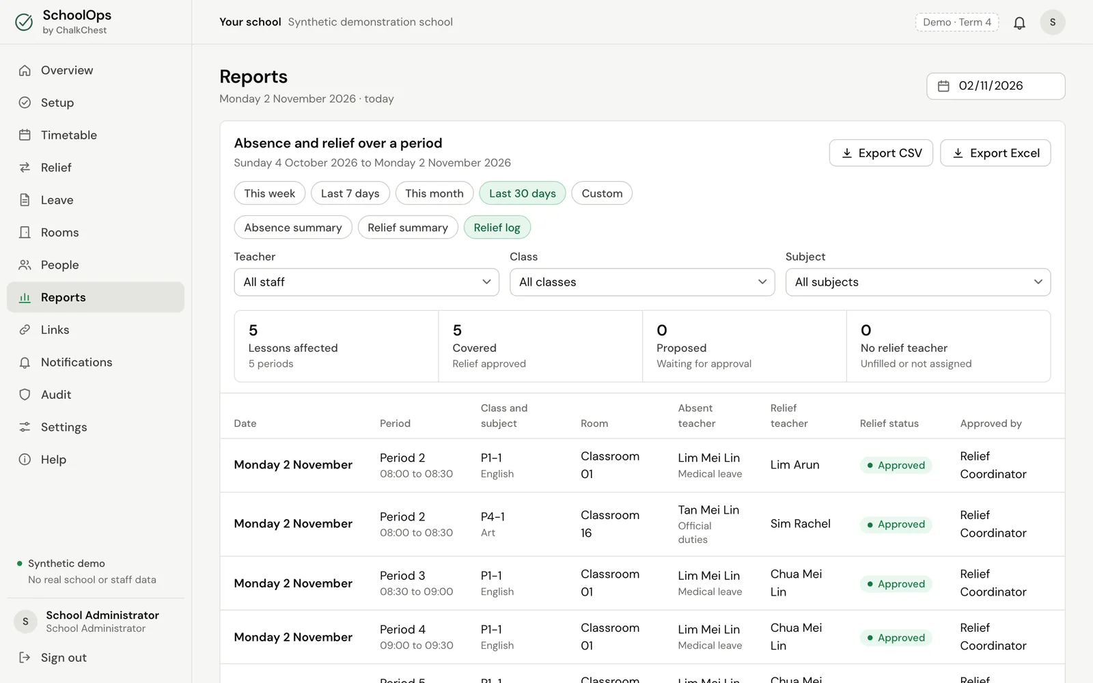This screenshot has height=683, width=1093.
Task: Click 'Period 3' 08:30 to 09:00 cell
Action: pyautogui.click(x=417, y=583)
